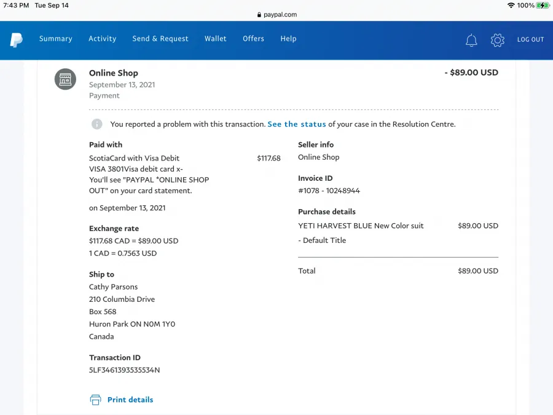Click the $117.68 paid amount
Image resolution: width=553 pixels, height=415 pixels.
[x=269, y=158]
